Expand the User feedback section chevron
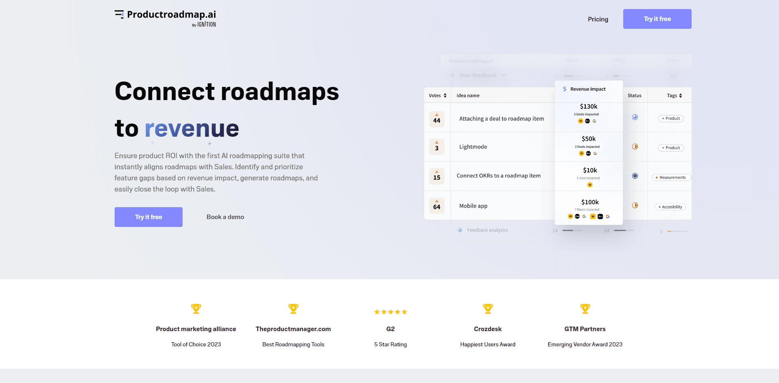 pyautogui.click(x=504, y=75)
